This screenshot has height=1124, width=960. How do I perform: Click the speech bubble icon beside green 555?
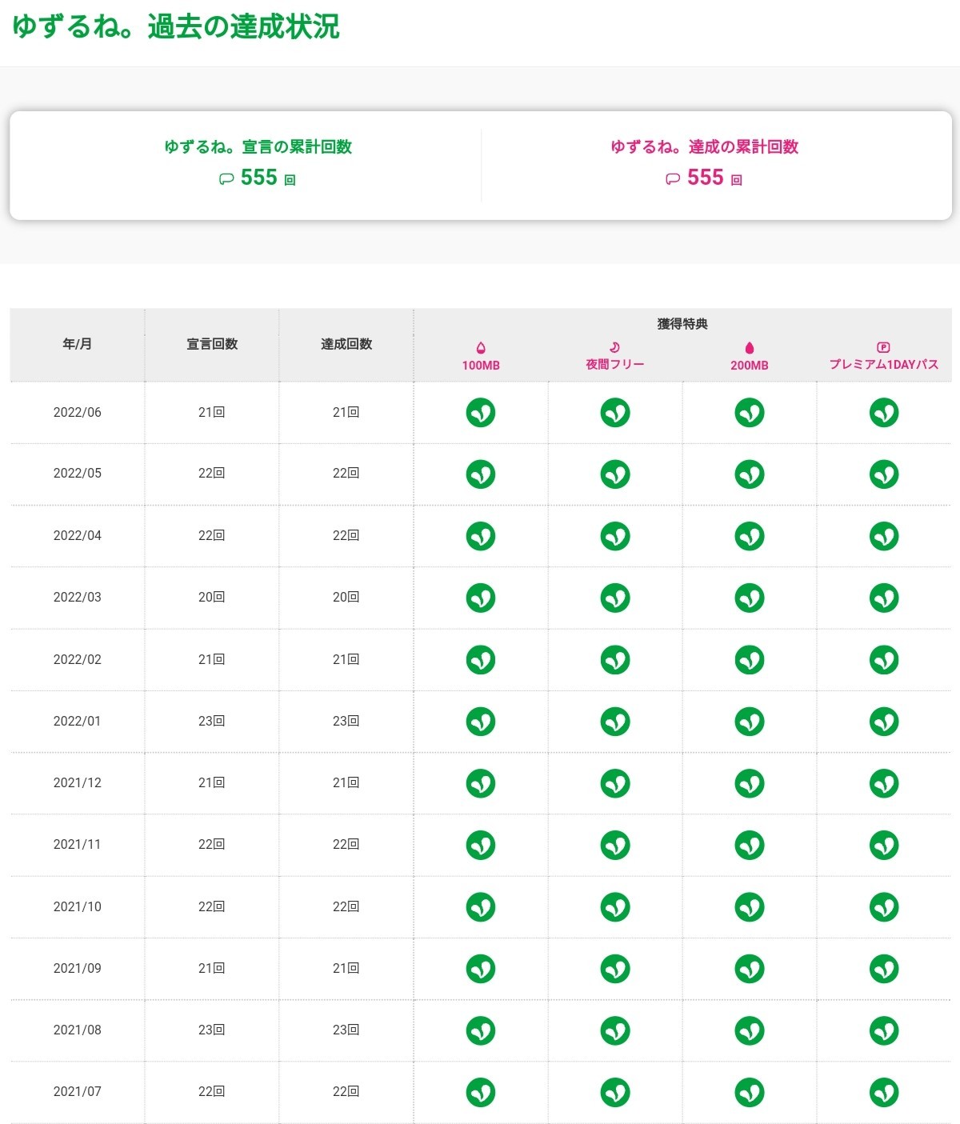[226, 179]
